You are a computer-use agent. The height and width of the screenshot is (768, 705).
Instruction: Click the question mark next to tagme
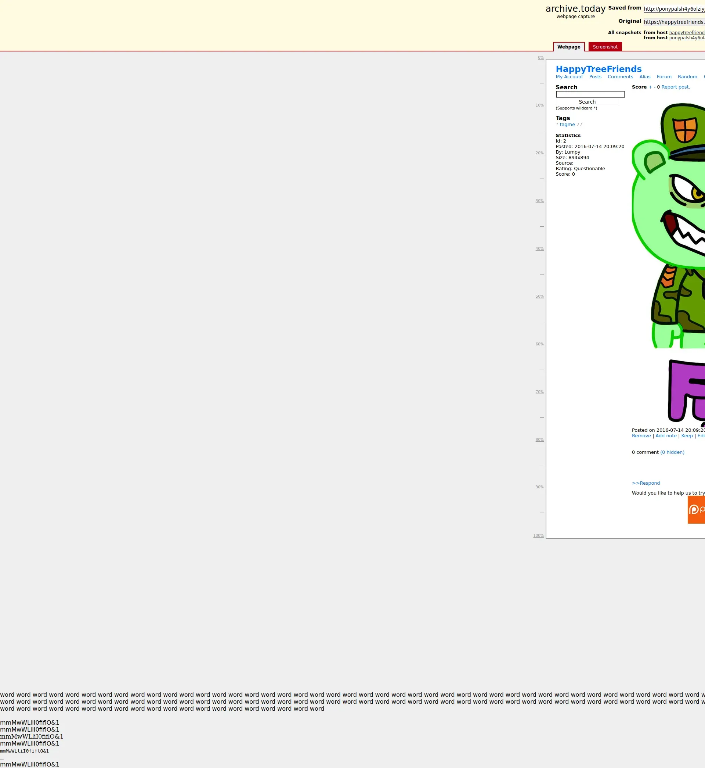(x=557, y=125)
